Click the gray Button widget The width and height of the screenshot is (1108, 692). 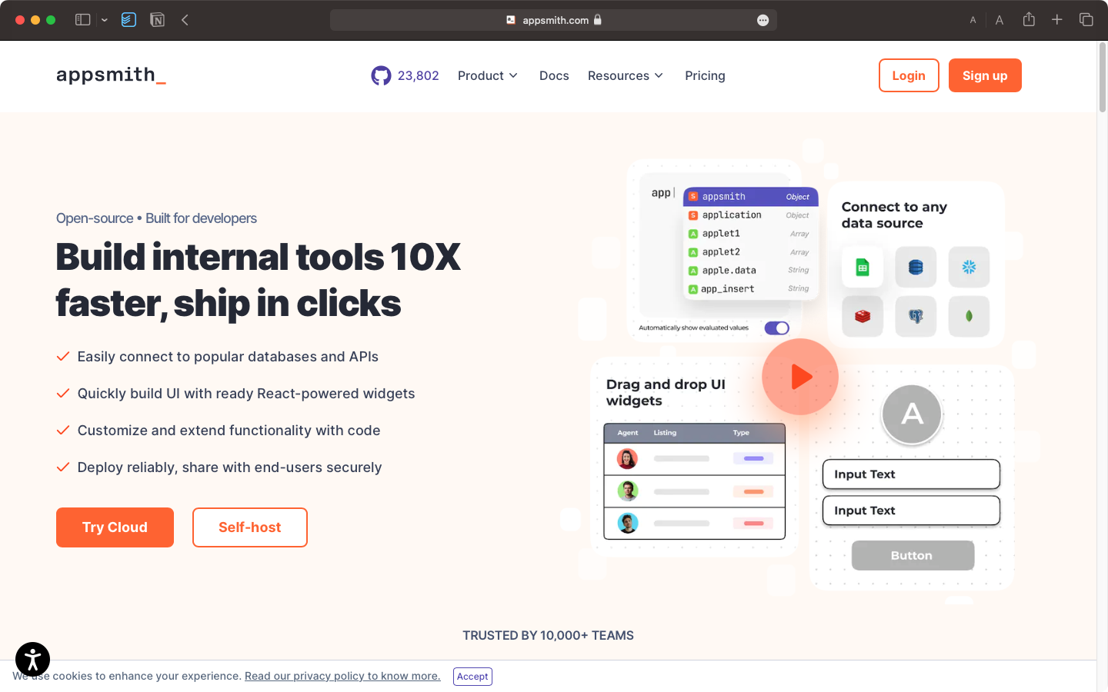913,555
